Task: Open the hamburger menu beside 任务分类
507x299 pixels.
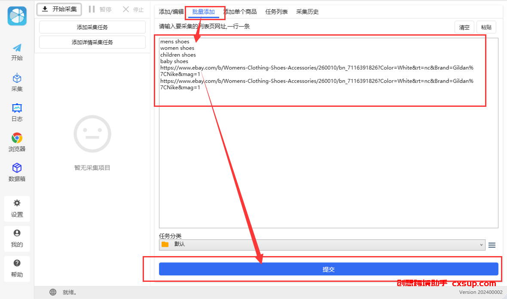Action: pos(492,245)
